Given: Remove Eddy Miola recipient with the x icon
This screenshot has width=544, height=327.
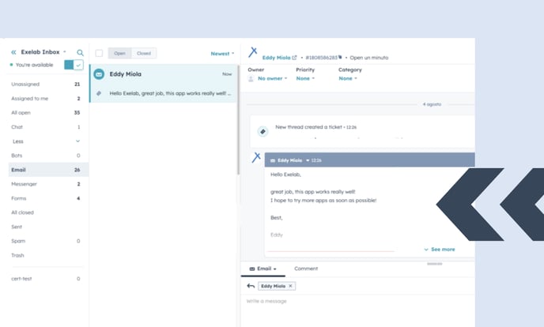Looking at the screenshot, I should tap(290, 285).
